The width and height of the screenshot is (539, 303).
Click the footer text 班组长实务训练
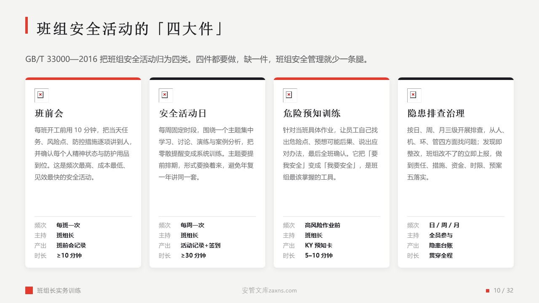tap(59, 290)
